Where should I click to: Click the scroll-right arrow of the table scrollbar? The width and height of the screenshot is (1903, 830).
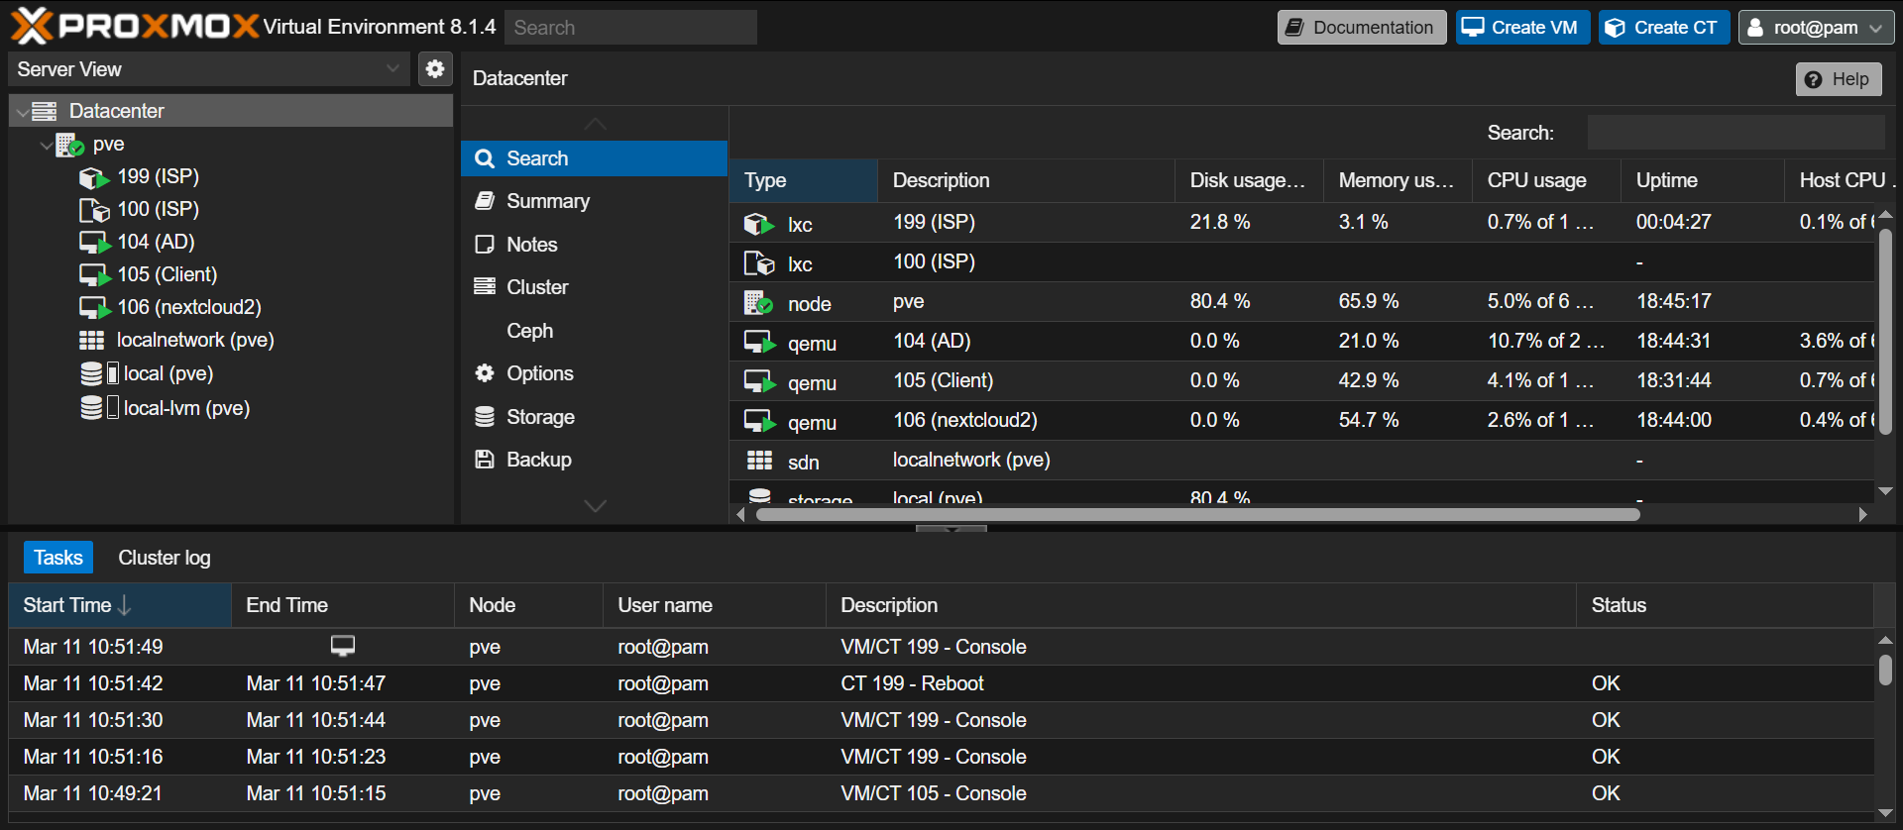click(1863, 514)
